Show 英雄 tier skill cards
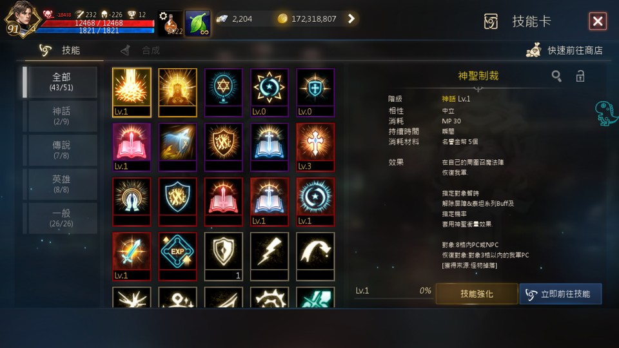619x348 pixels. click(x=61, y=184)
